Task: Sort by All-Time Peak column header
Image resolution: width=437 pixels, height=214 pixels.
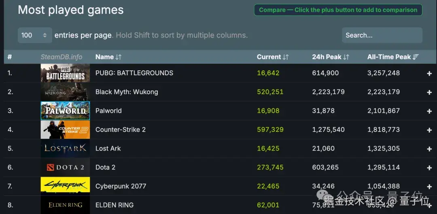Action: coord(392,57)
